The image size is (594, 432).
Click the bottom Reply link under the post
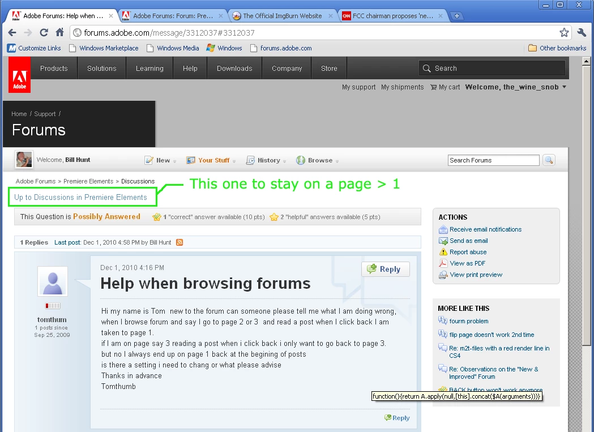(x=397, y=418)
